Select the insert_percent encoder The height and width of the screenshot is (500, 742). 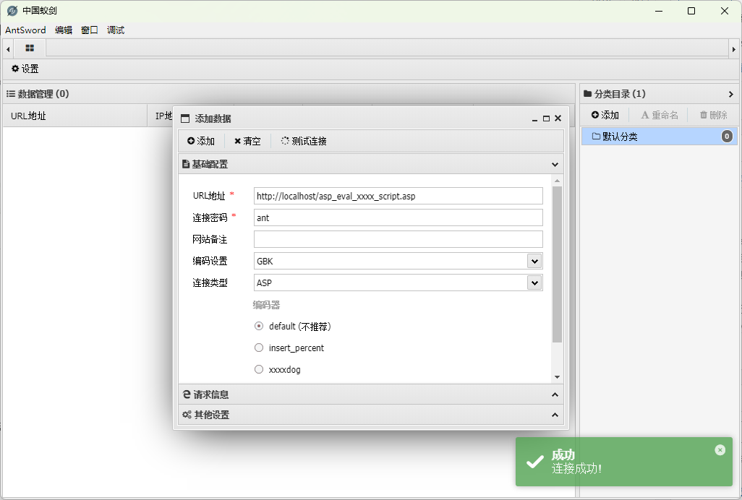(258, 348)
